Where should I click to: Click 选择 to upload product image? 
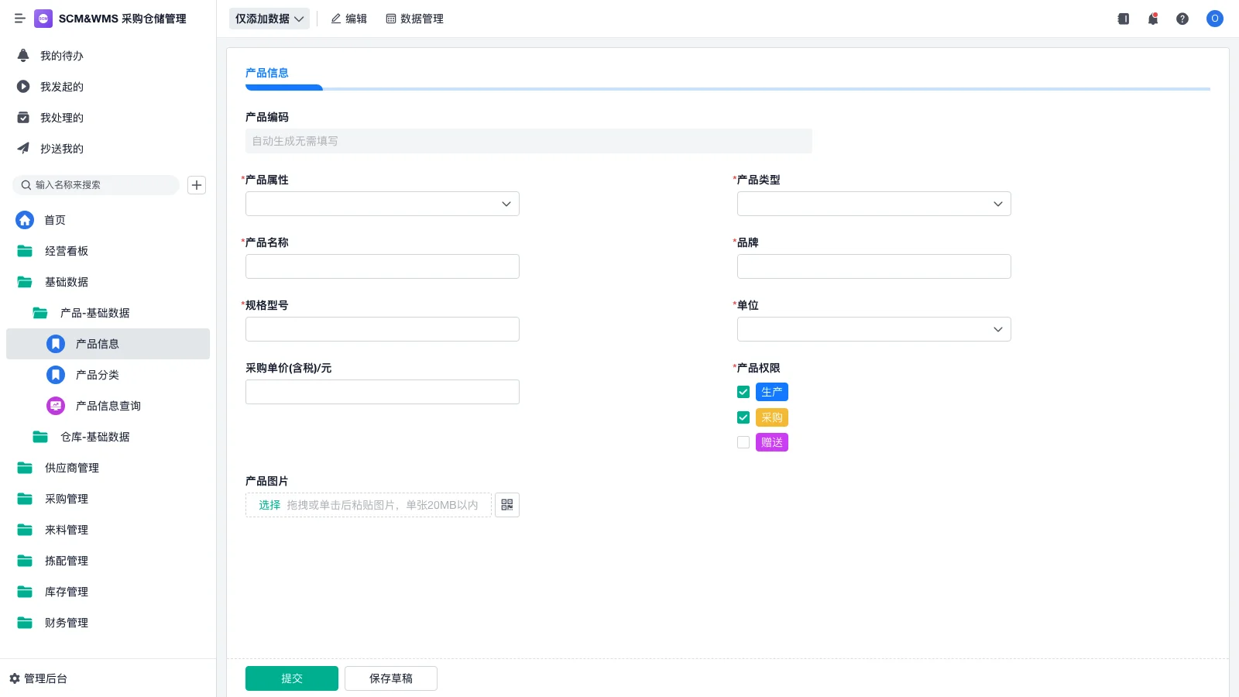pyautogui.click(x=269, y=505)
